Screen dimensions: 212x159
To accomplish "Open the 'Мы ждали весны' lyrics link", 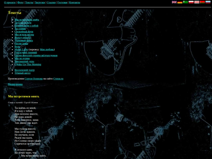I will 24,35.
